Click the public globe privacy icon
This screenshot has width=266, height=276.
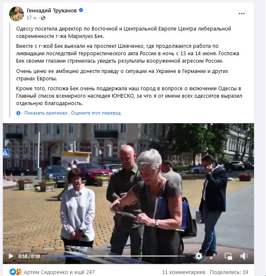(x=43, y=18)
